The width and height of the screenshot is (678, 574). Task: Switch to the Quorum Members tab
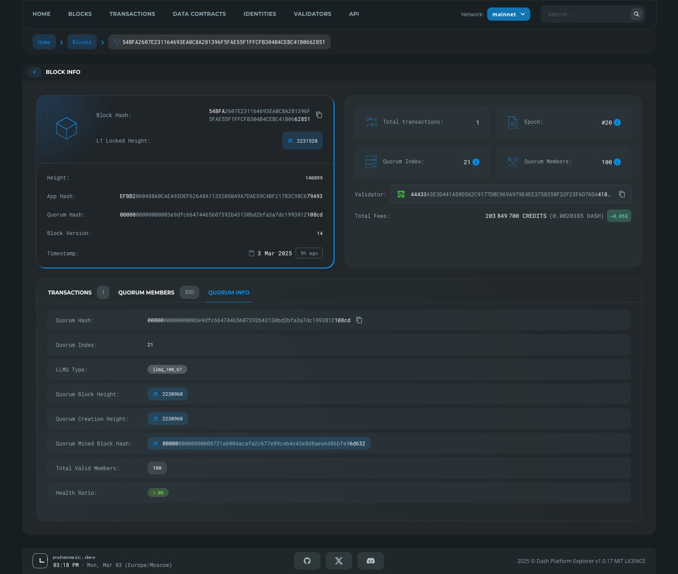146,292
